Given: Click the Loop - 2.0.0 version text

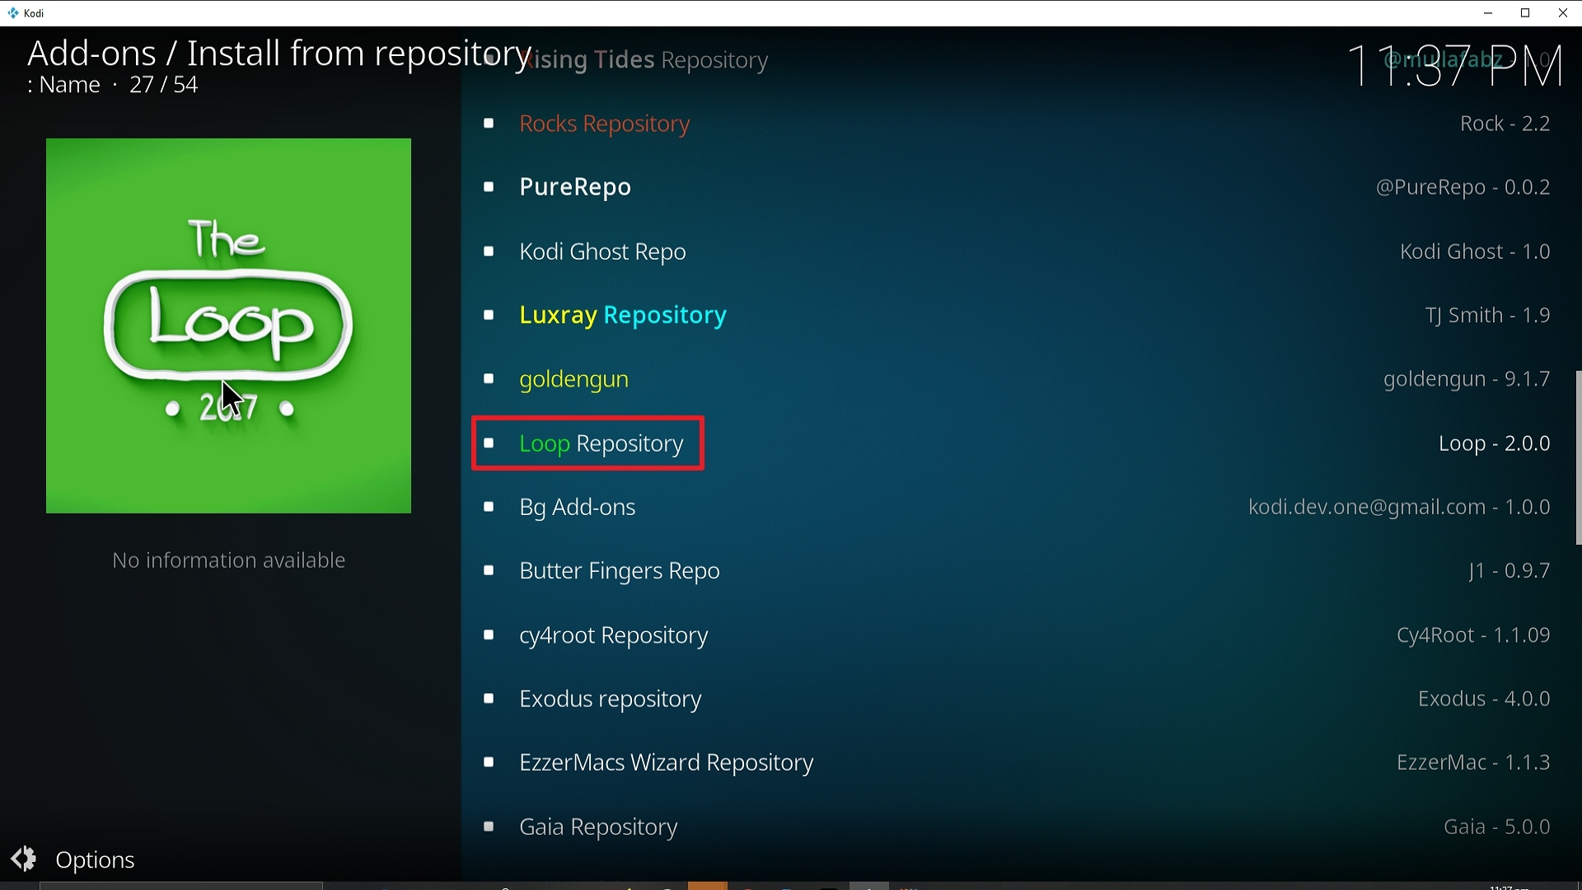Looking at the screenshot, I should pyautogui.click(x=1495, y=443).
